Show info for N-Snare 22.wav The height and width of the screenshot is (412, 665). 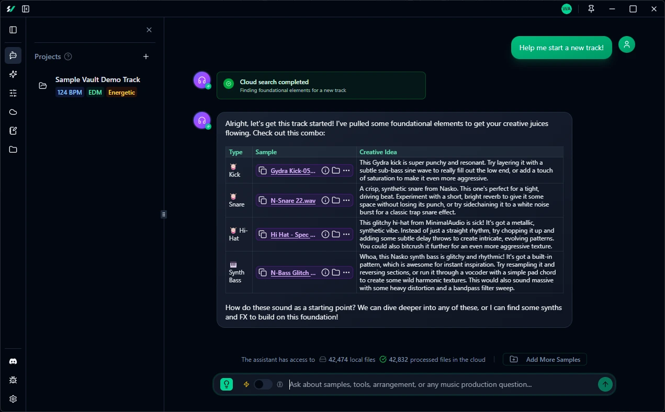click(x=325, y=200)
